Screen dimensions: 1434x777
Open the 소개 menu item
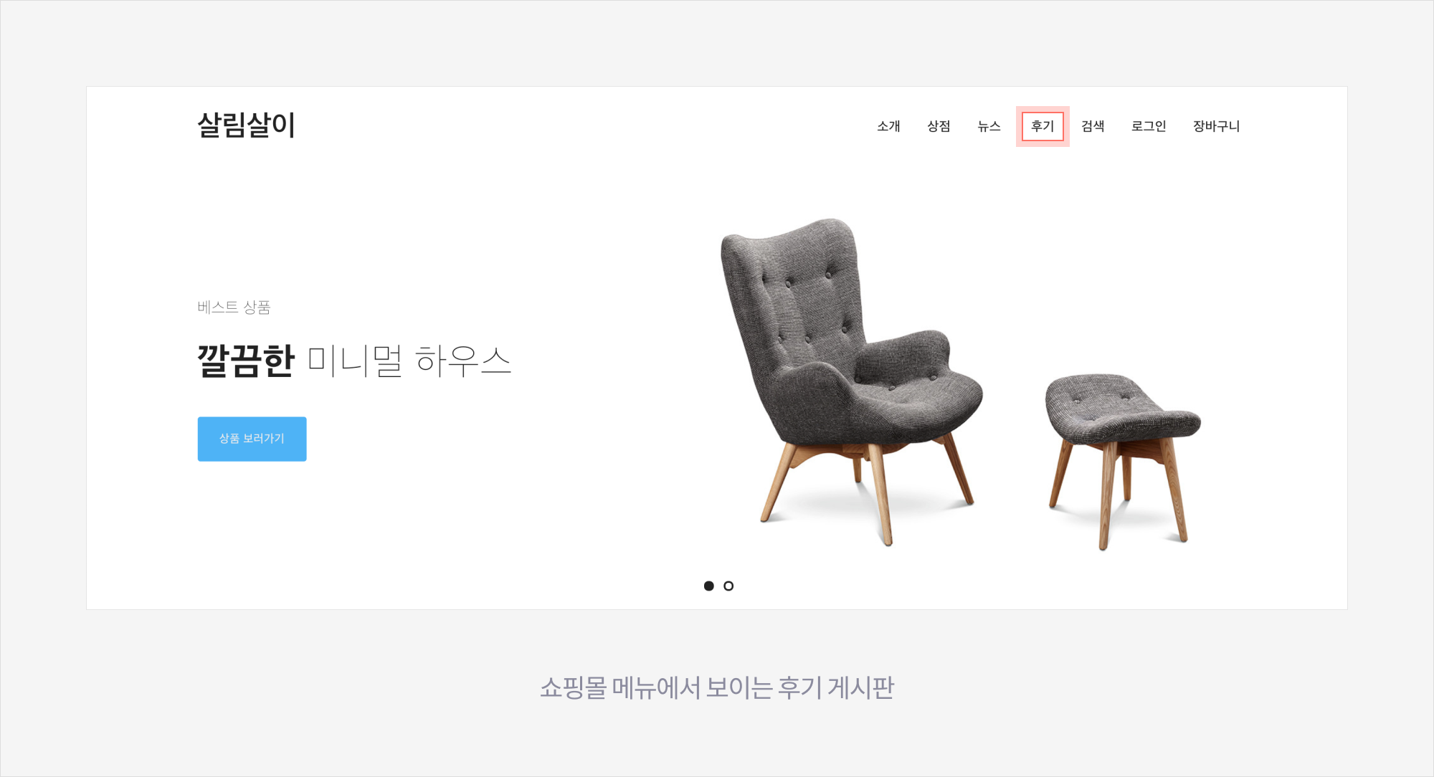coord(888,126)
